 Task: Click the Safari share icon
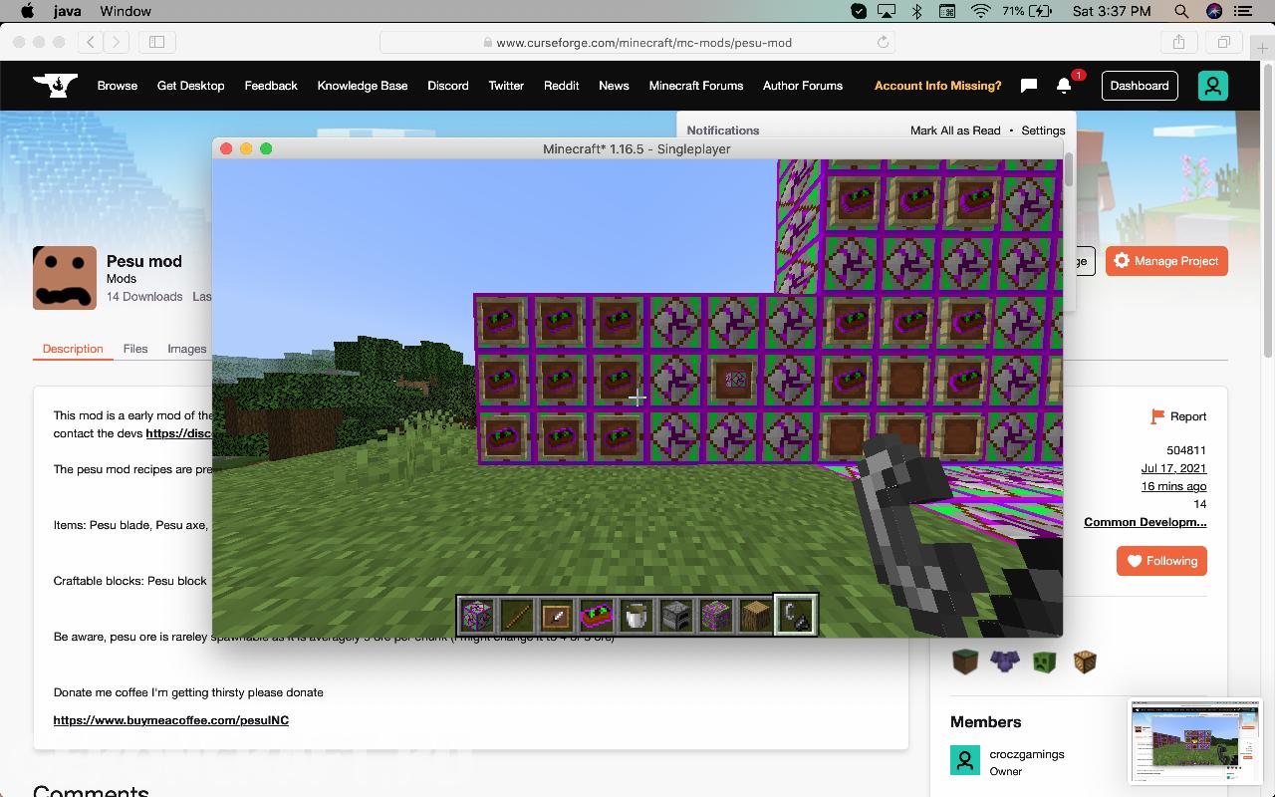point(1178,42)
